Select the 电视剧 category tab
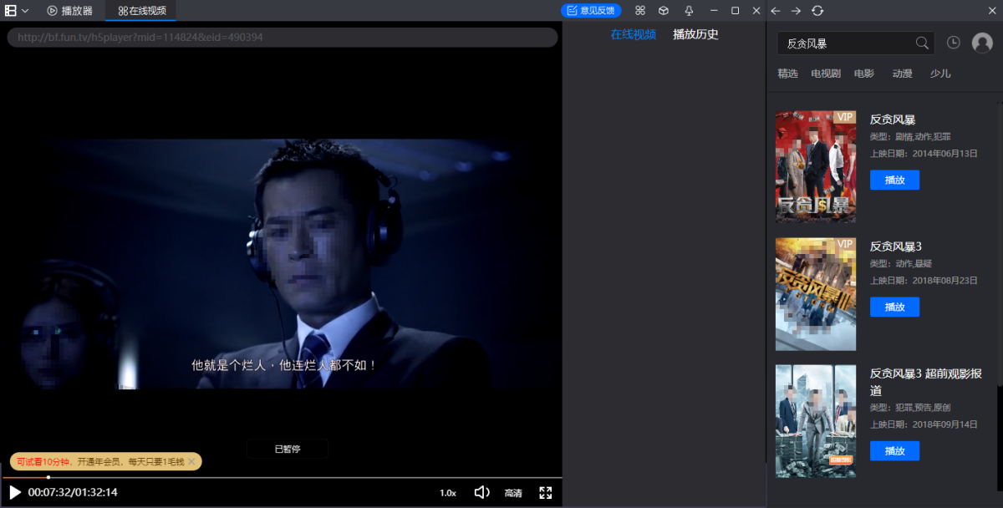 click(x=826, y=74)
